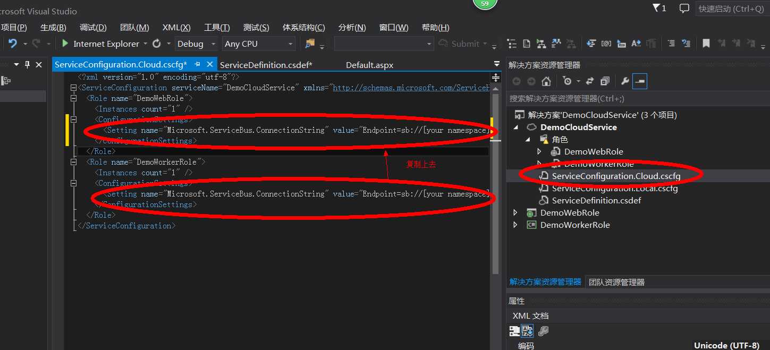Pin the ServiceConfiguration.Cloud.cscfg tab
Screen dimensions: 770x350
pos(198,64)
